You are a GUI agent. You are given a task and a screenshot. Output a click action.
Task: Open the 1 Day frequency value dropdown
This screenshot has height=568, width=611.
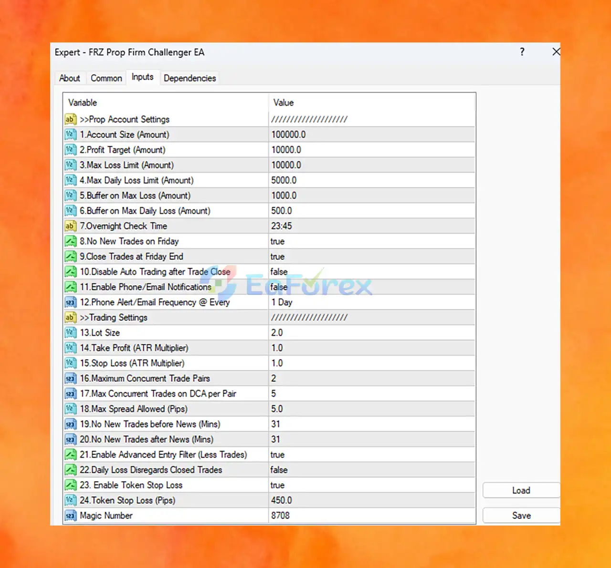coord(372,302)
